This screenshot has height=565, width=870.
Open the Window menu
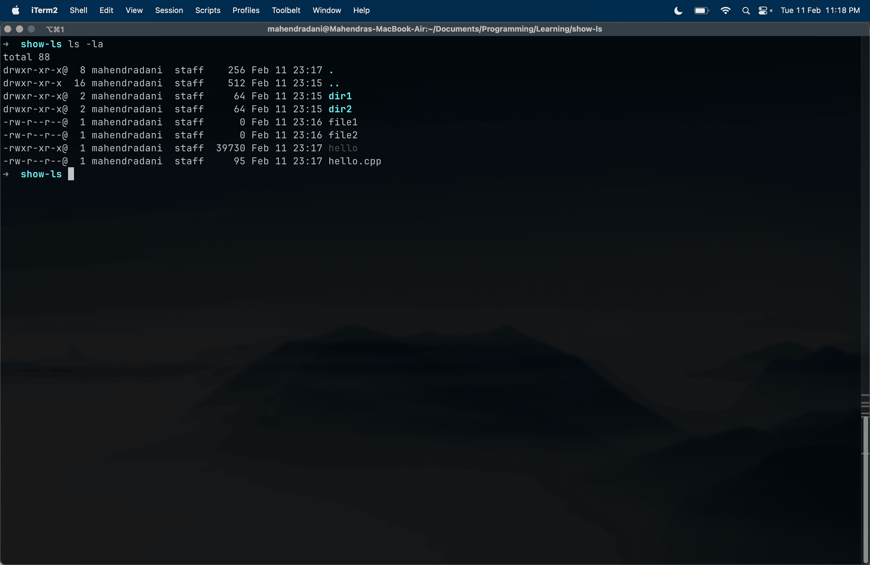click(326, 10)
